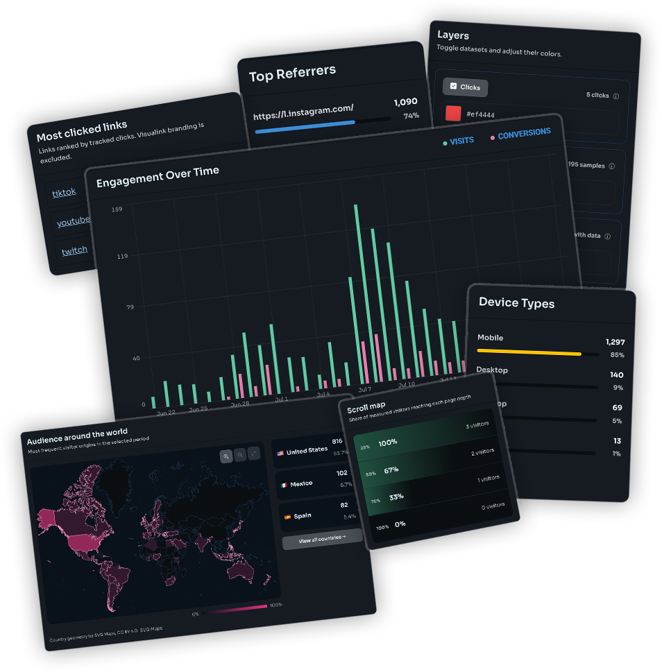Click the Most clicked links heading
This screenshot has height=672, width=662.
pyautogui.click(x=81, y=131)
